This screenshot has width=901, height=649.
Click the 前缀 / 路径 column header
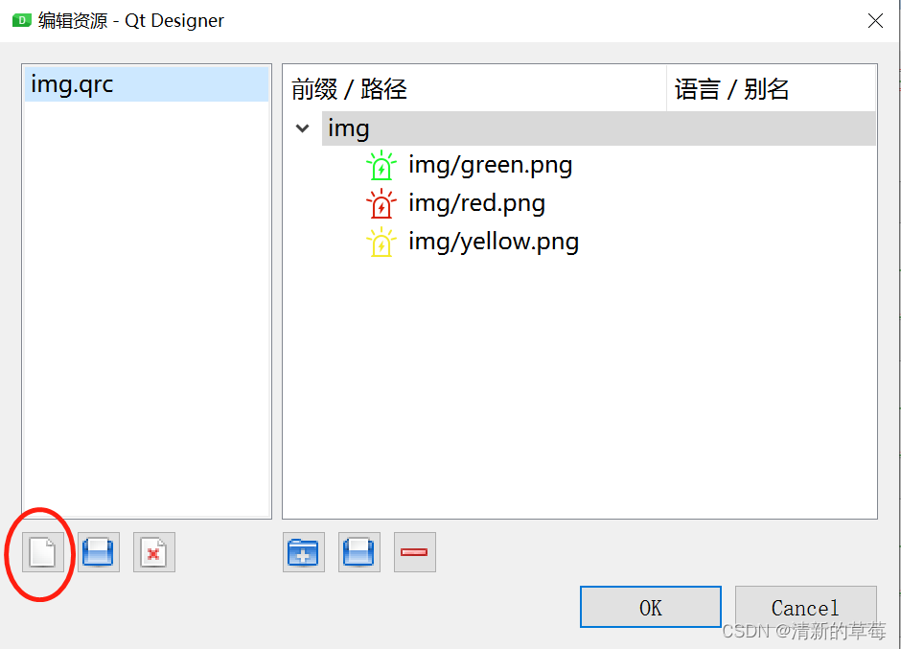(x=474, y=88)
